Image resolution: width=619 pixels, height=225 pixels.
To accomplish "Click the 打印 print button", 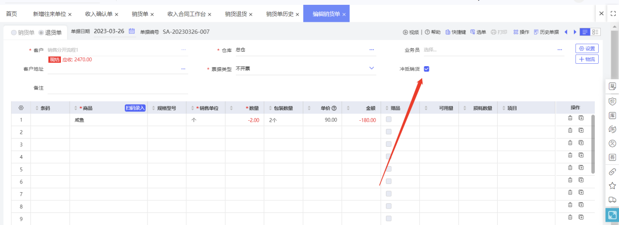I will tap(499, 32).
